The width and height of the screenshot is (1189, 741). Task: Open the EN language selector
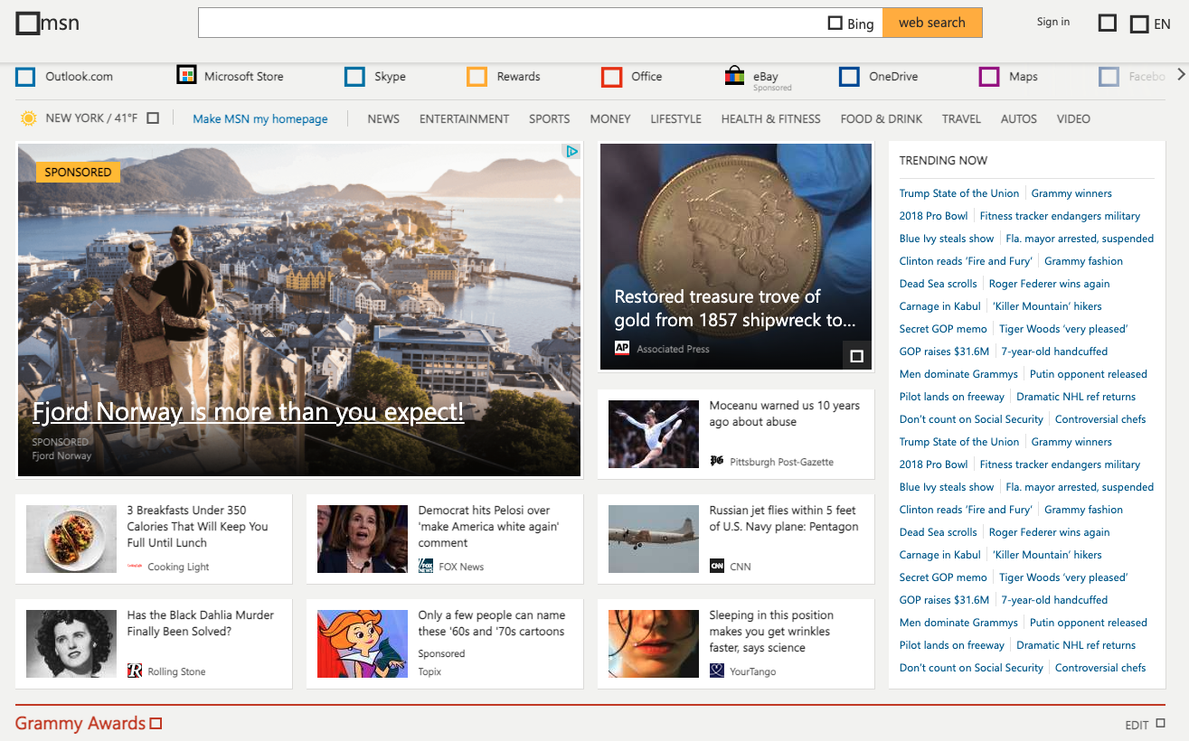click(x=1151, y=23)
